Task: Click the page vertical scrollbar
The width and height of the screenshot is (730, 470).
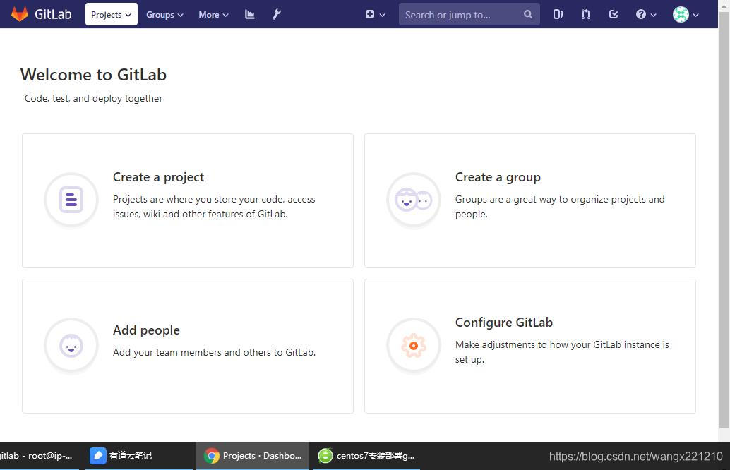Action: click(724, 221)
